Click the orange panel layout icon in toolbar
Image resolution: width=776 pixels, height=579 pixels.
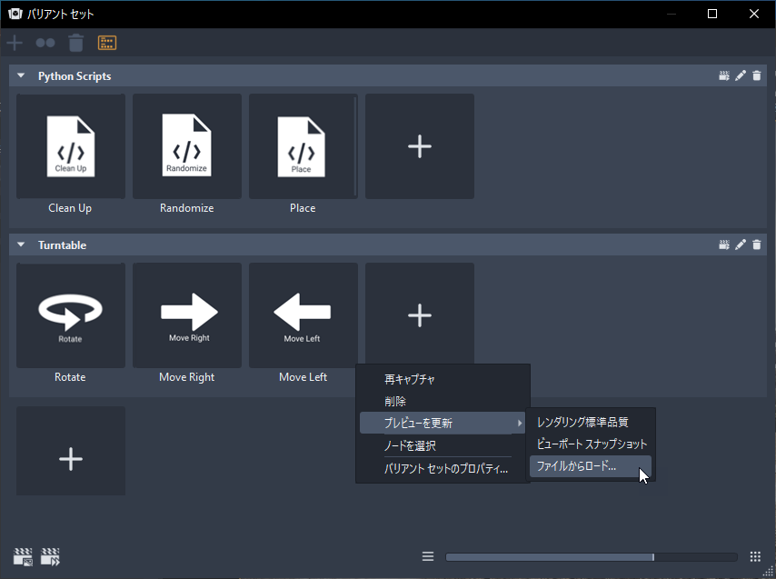click(107, 43)
